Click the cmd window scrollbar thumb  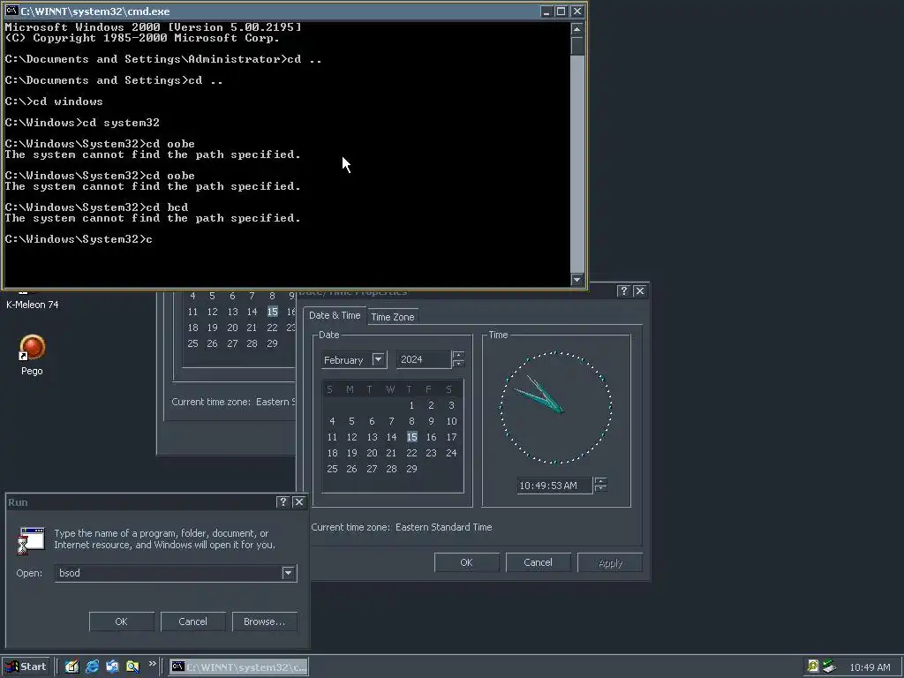click(576, 46)
